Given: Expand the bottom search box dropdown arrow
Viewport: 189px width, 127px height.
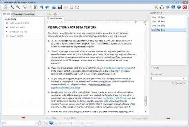Looking at the screenshot, I should tap(36, 123).
